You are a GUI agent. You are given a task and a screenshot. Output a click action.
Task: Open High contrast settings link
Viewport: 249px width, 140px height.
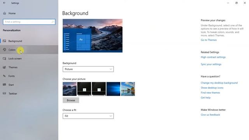(x=213, y=57)
